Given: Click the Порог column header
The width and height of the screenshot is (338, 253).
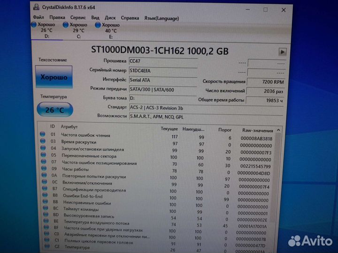Looking at the screenshot, I should [x=225, y=130].
